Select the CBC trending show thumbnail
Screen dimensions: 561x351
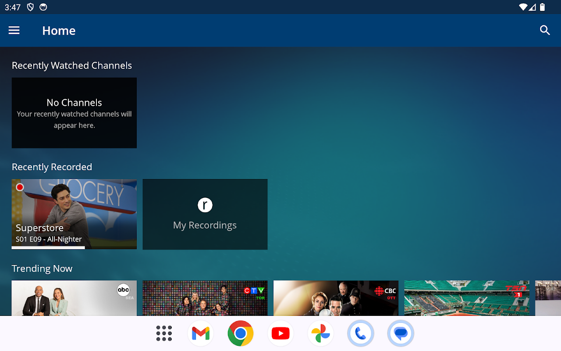click(x=336, y=298)
